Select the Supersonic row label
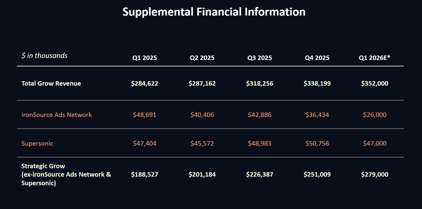Image resolution: width=422 pixels, height=209 pixels. click(37, 144)
